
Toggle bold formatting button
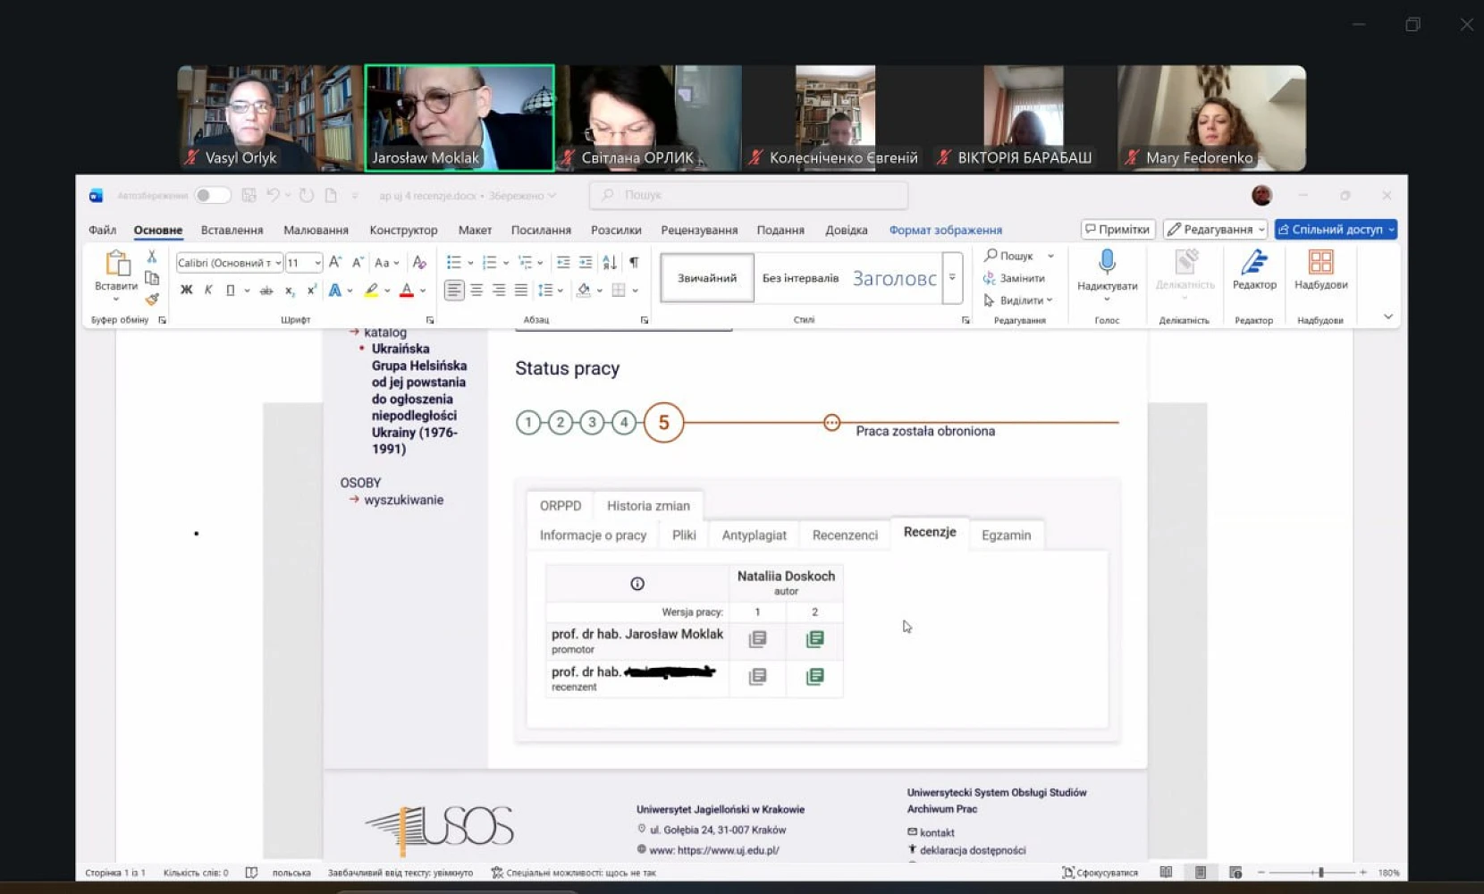tap(186, 290)
